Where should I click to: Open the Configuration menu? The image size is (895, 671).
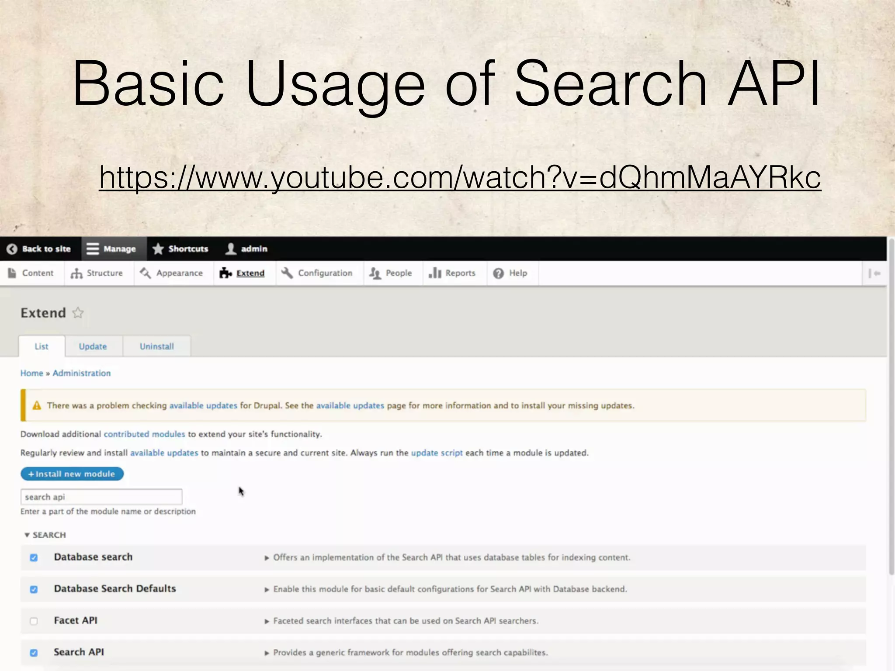pyautogui.click(x=319, y=273)
